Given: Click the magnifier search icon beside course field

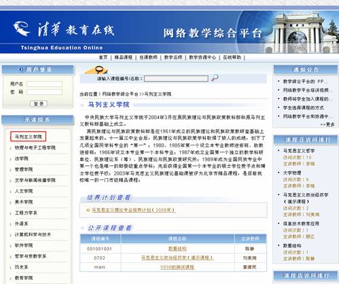Looking at the screenshot, I should click(x=215, y=78).
